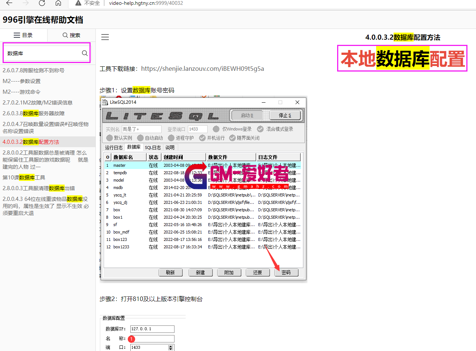This screenshot has width=476, height=351.
Task: Select the box_mdf database row
Action: 203,232
